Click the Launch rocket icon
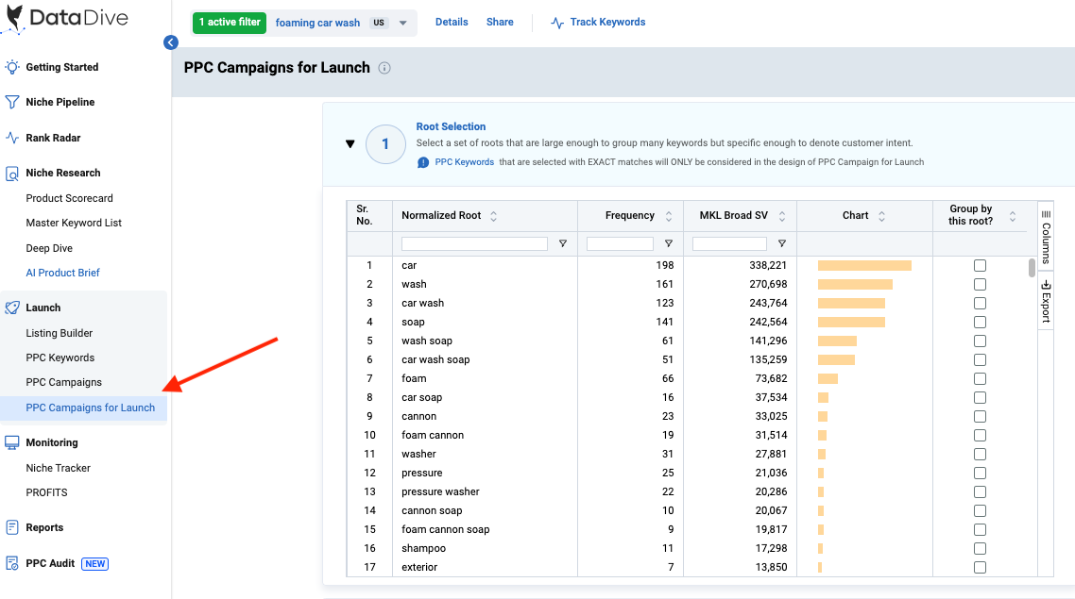Viewport: 1075px width, 599px height. click(11, 308)
